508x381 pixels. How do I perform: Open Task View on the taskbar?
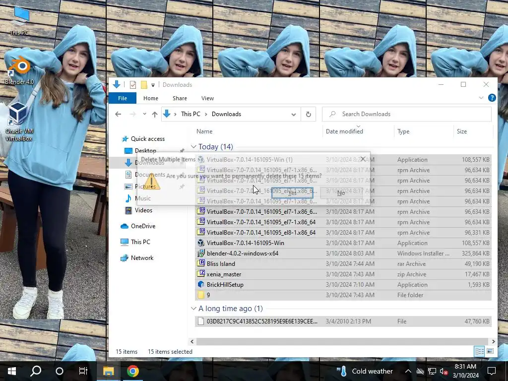pos(83,371)
